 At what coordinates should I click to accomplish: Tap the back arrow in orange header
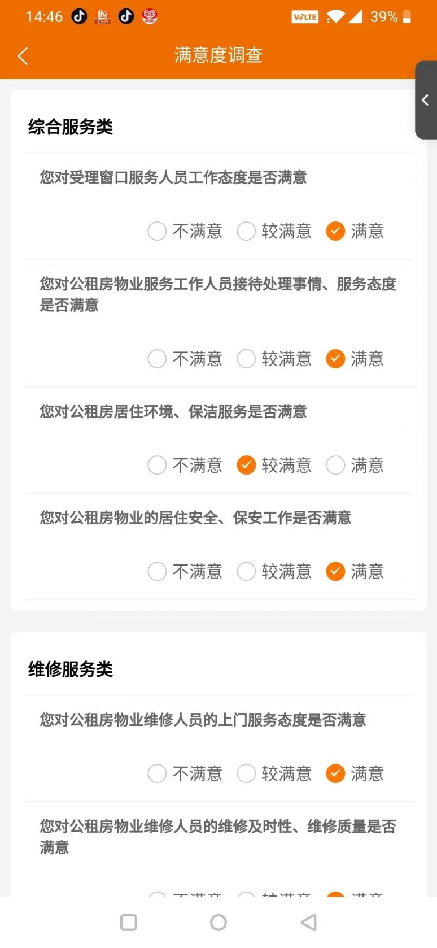click(23, 56)
